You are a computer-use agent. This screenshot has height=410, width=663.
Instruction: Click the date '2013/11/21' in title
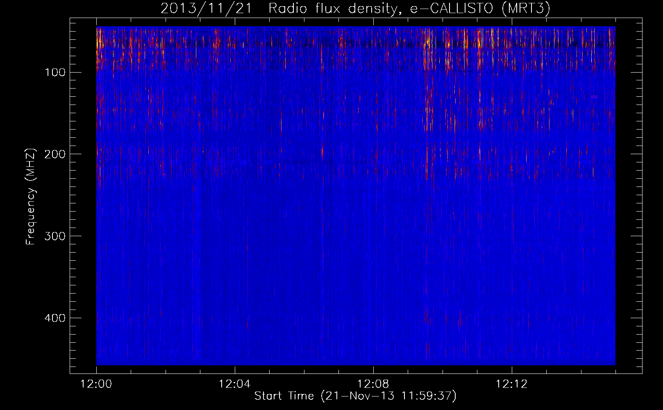206,8
